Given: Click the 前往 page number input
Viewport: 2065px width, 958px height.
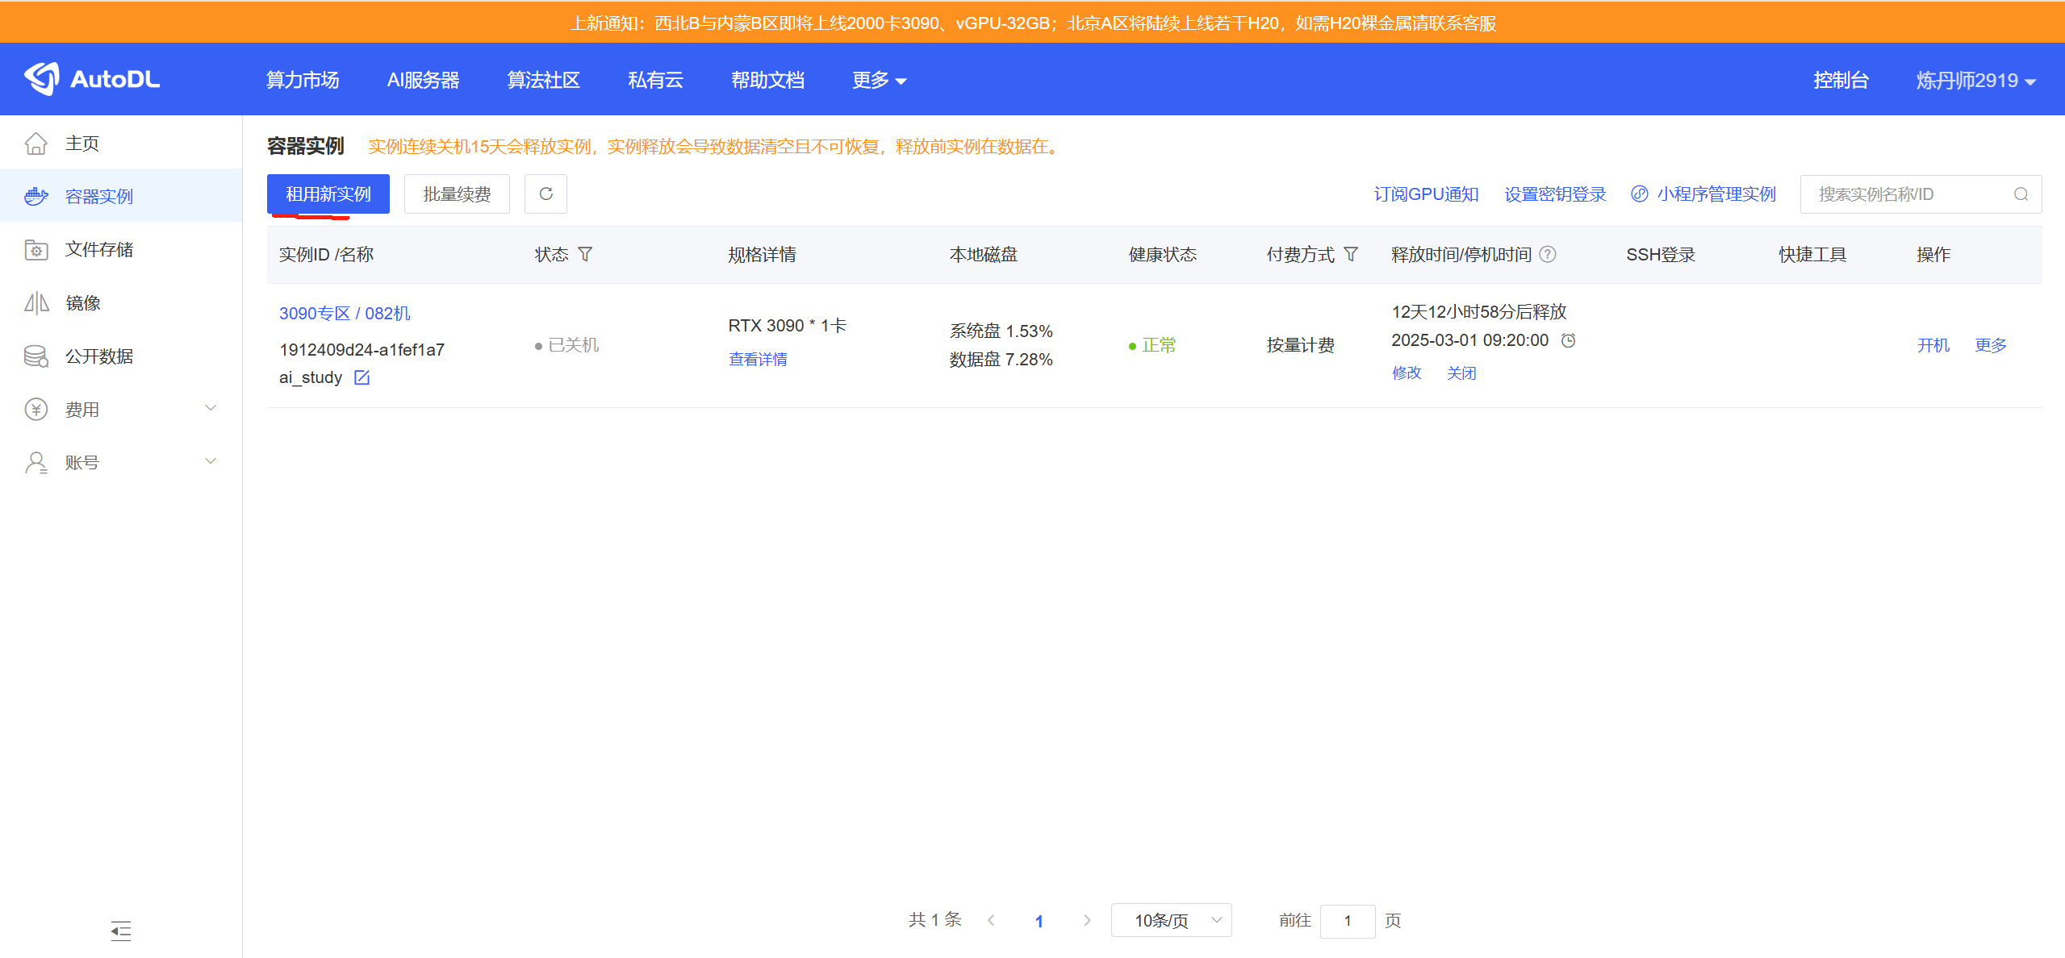Looking at the screenshot, I should tap(1348, 921).
